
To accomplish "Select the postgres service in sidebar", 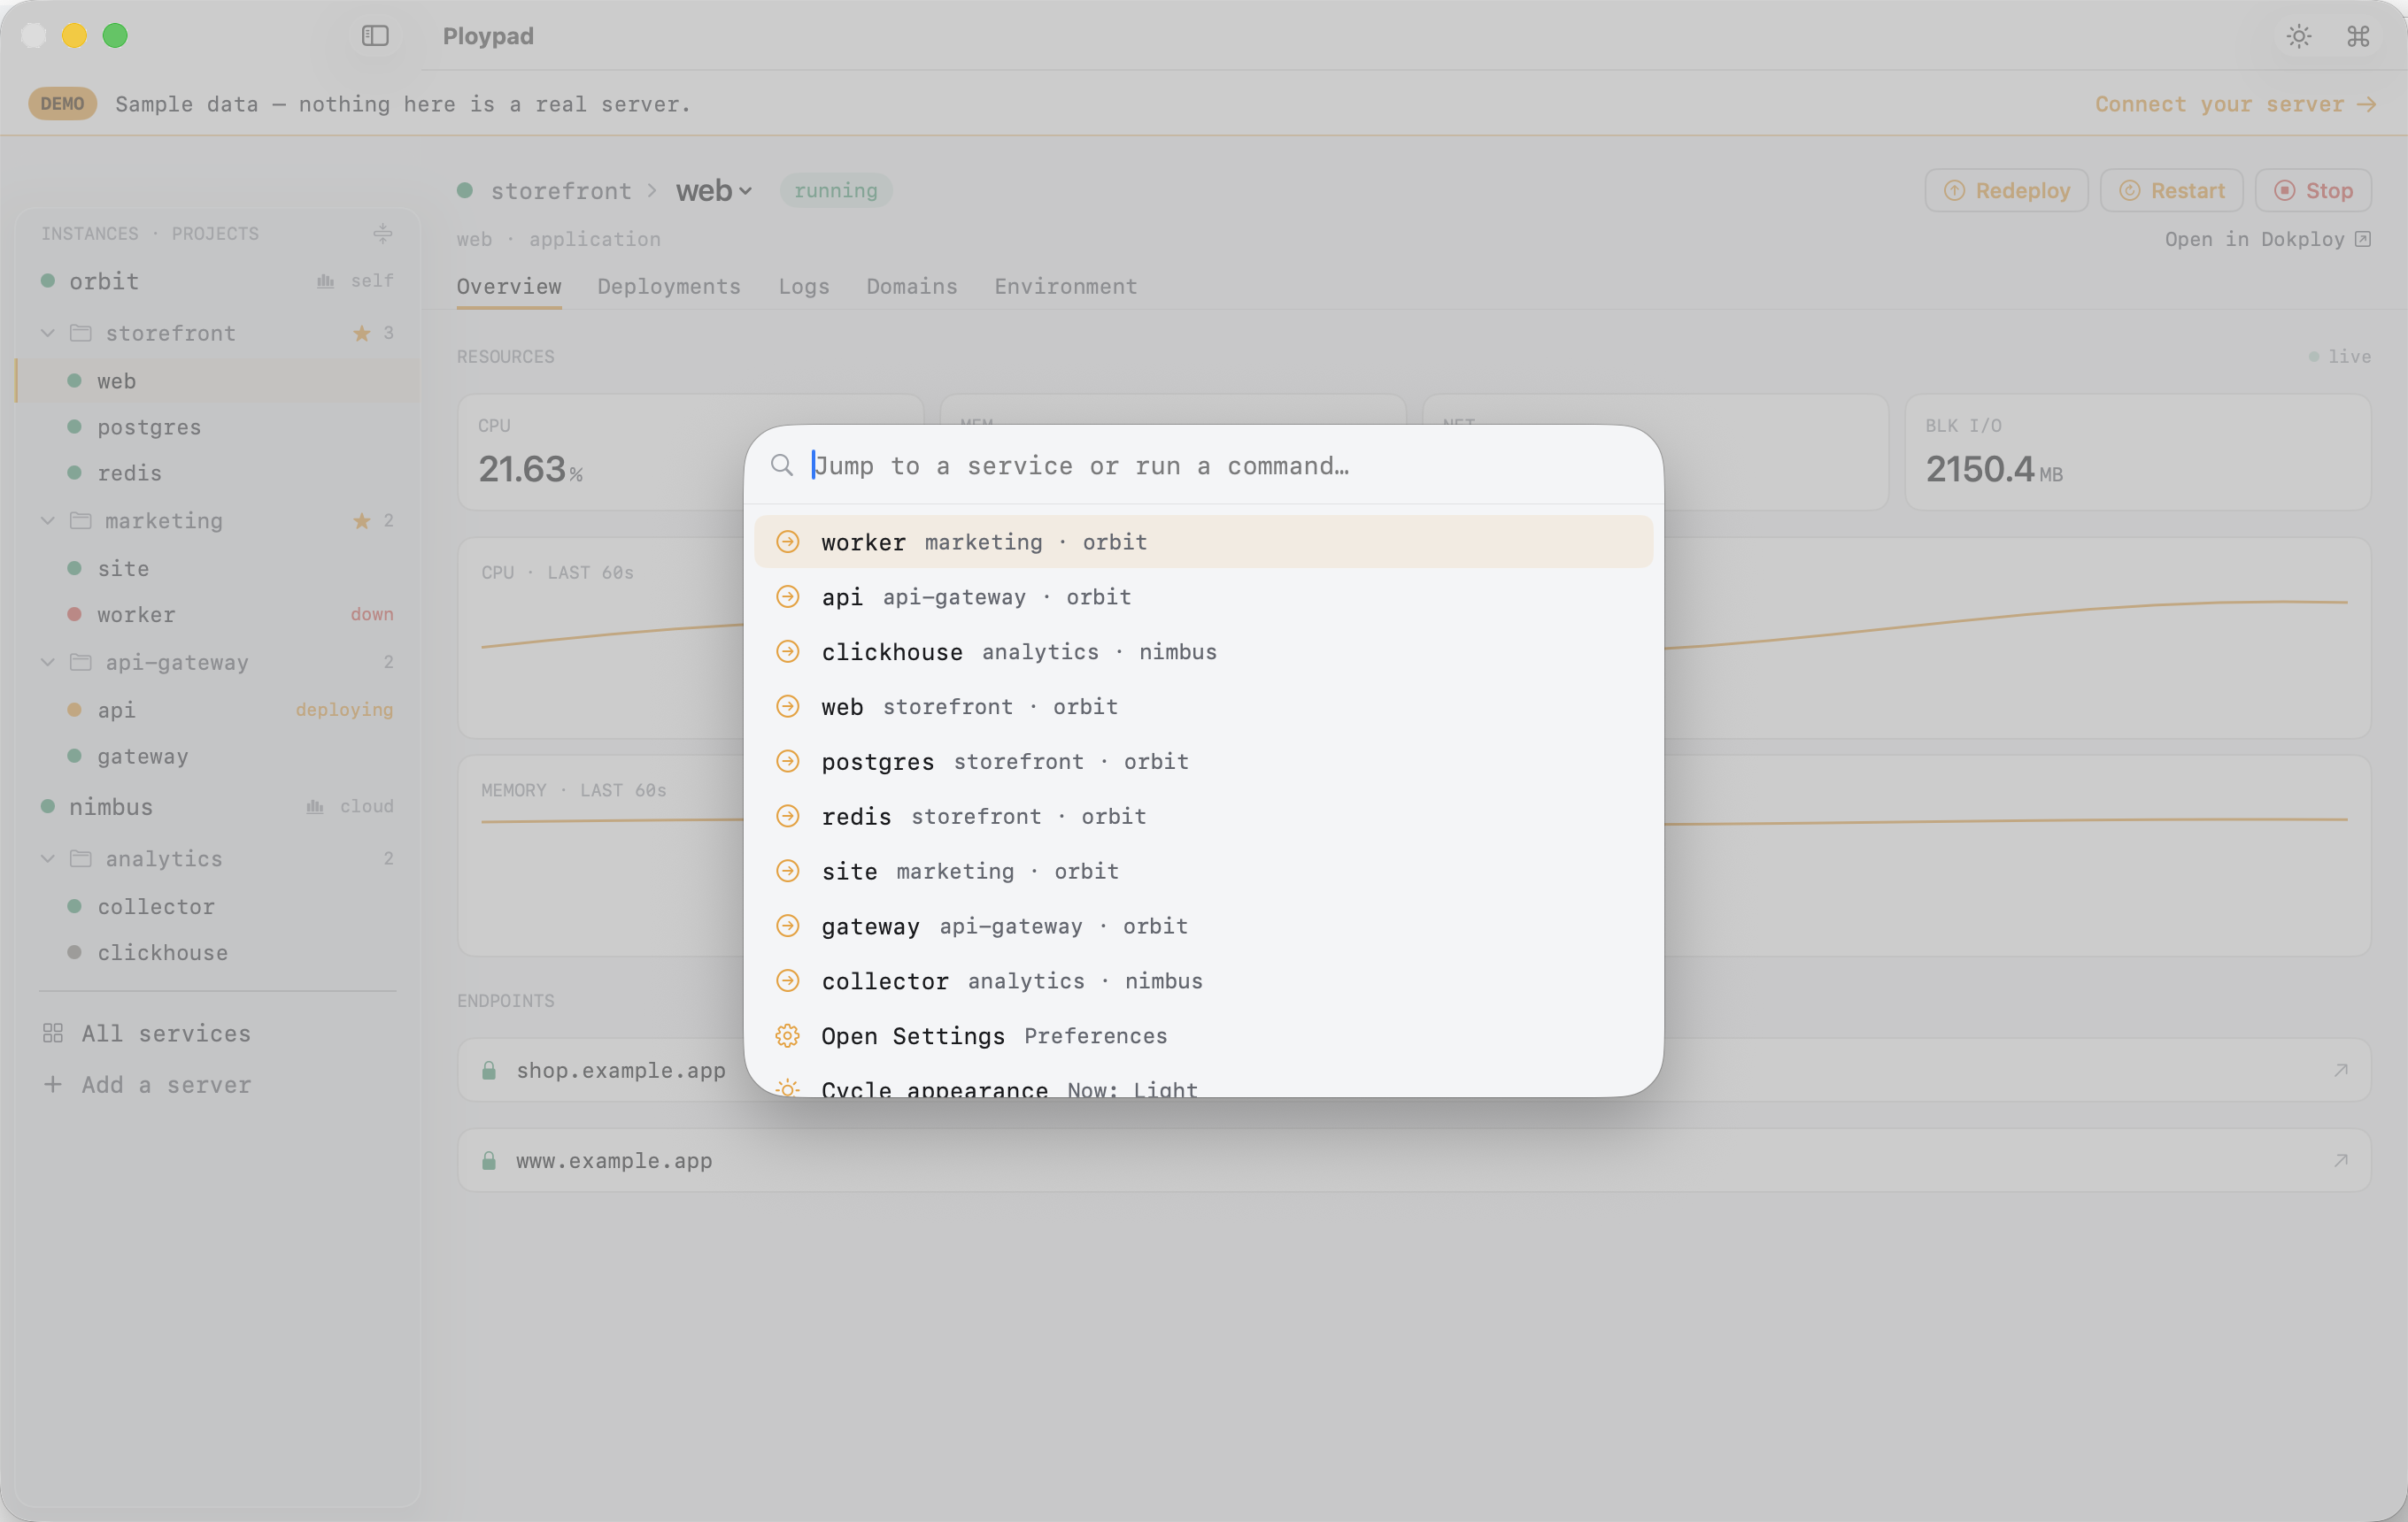I will (x=217, y=427).
